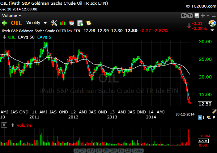217x153 pixels.
Task: Click the 12.98 open price value
Action: (89, 31)
